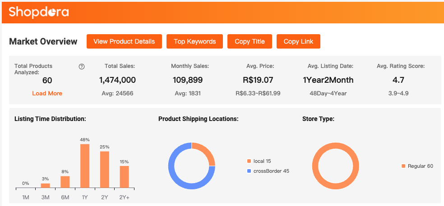This screenshot has width=444, height=206.
Task: Toggle the local legend swatch
Action: [x=249, y=161]
